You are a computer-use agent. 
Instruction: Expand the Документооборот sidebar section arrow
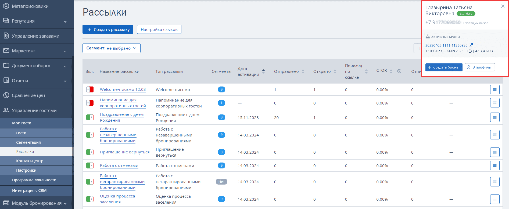65,66
